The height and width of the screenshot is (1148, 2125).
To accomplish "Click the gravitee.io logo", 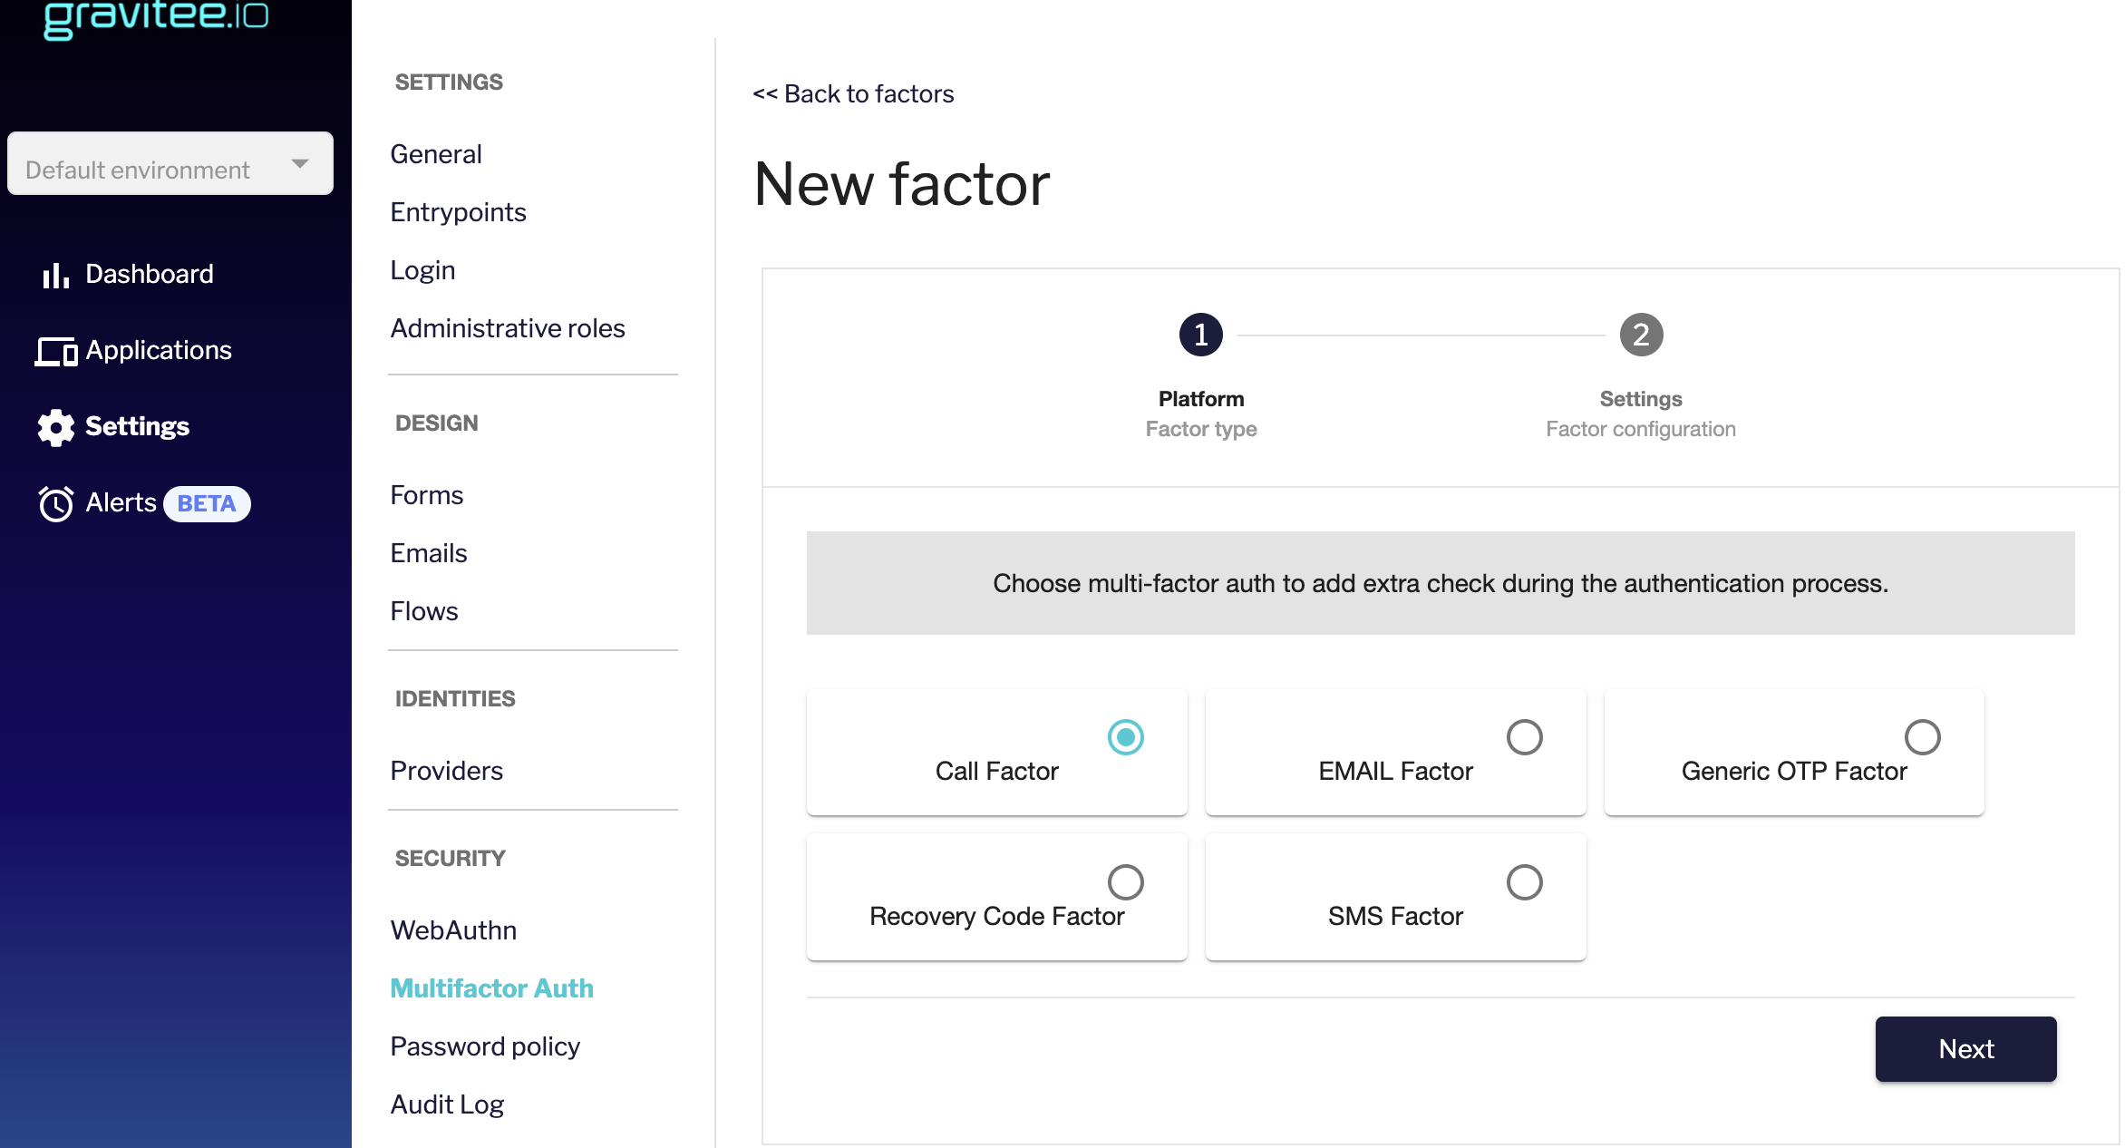I will [156, 18].
